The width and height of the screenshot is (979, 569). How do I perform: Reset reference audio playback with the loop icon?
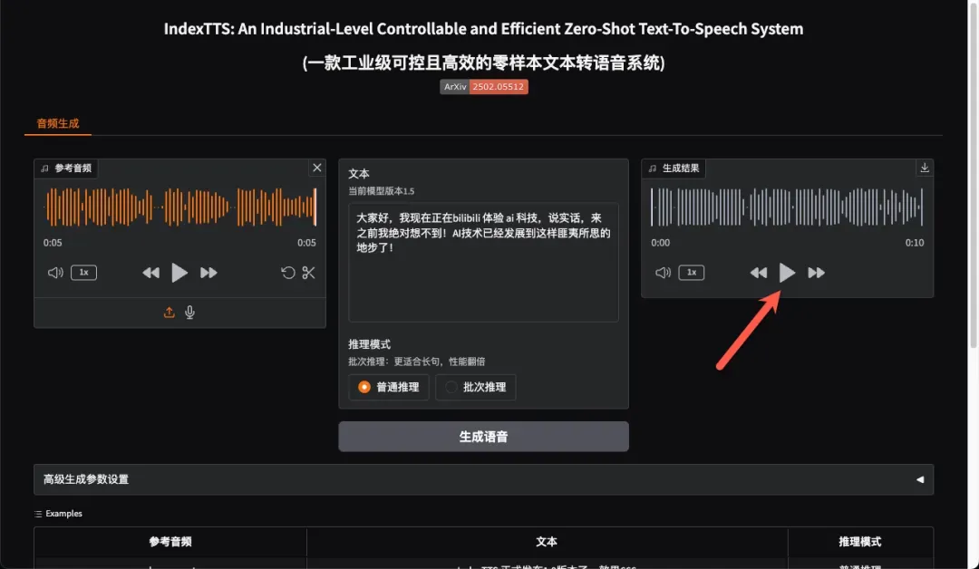(x=287, y=272)
